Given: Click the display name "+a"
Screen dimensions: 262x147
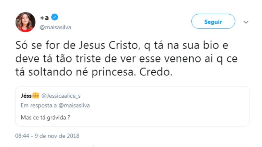Looking at the screenshot, I should click(x=44, y=17).
